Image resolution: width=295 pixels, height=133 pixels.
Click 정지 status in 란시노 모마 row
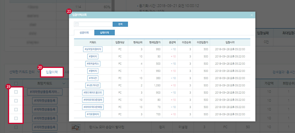[162, 127]
